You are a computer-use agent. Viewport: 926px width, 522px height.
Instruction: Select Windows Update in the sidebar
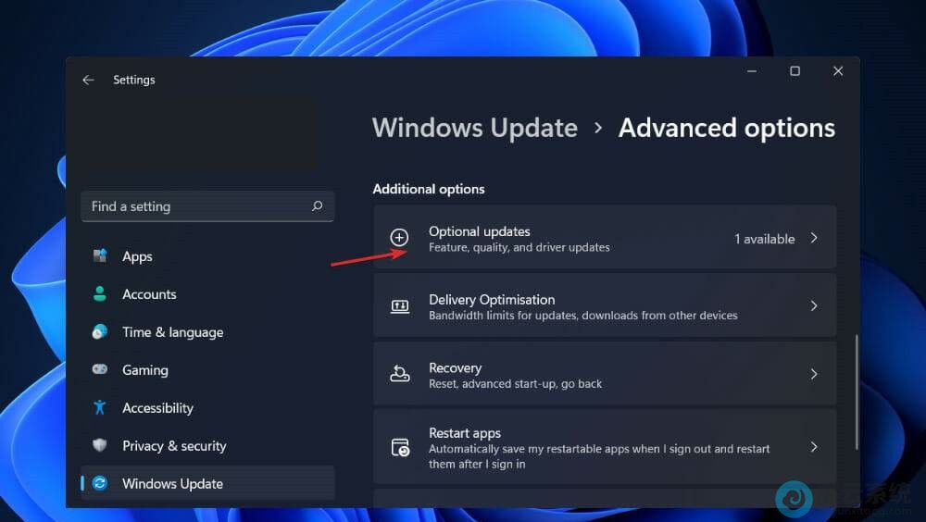tap(207, 483)
